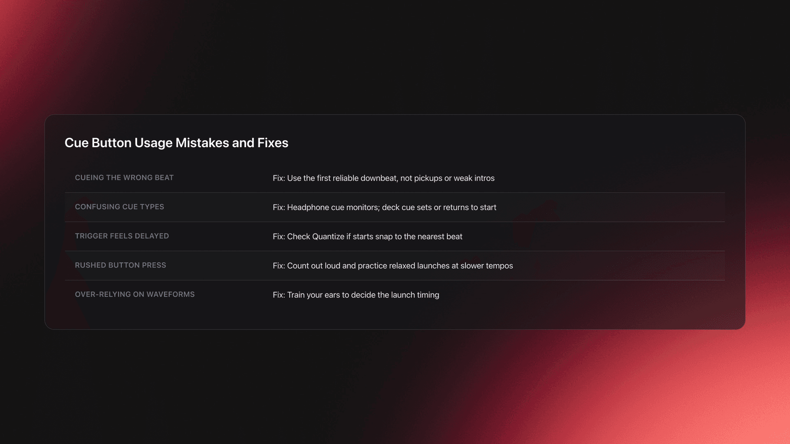Click 'Fix:' prefix in the Cueing Wrong Beat row
Screen dimensions: 790x444
pos(279,178)
